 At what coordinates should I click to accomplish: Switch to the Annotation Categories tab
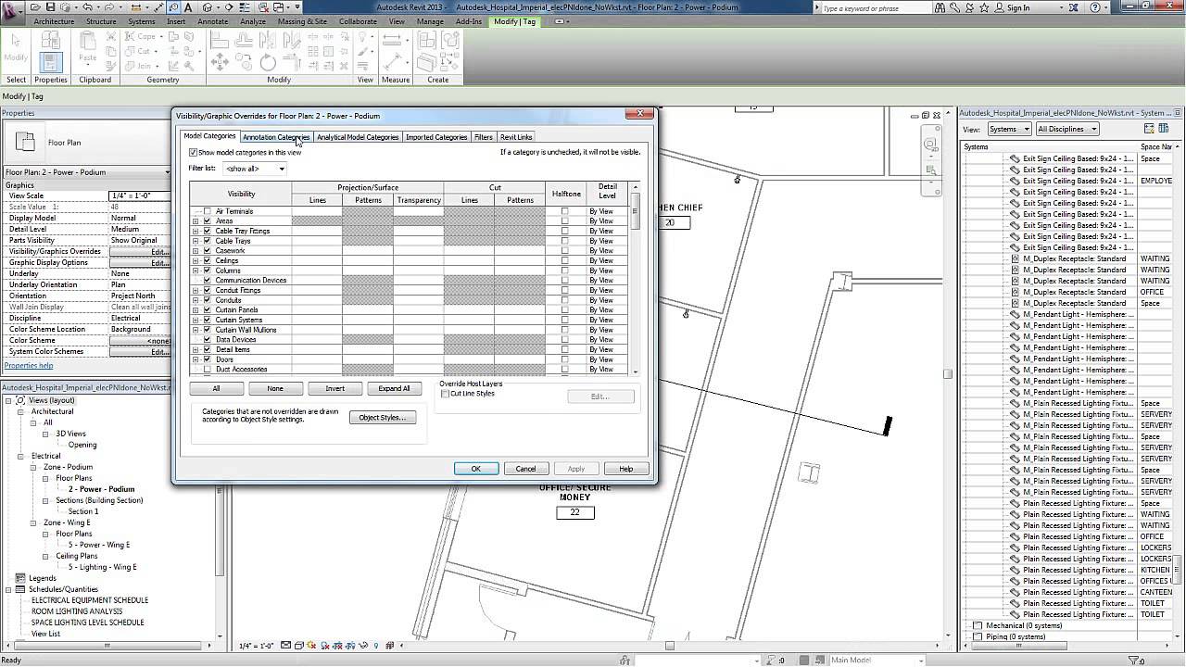(276, 137)
